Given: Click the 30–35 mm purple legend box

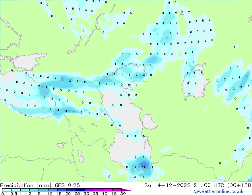Looking at the screenshot, I should (89, 190).
